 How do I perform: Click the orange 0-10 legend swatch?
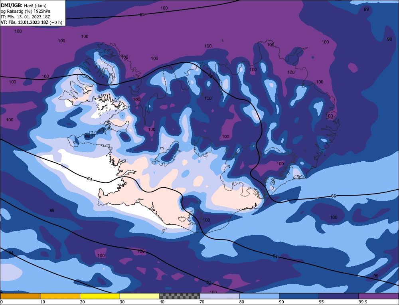pos(20,296)
